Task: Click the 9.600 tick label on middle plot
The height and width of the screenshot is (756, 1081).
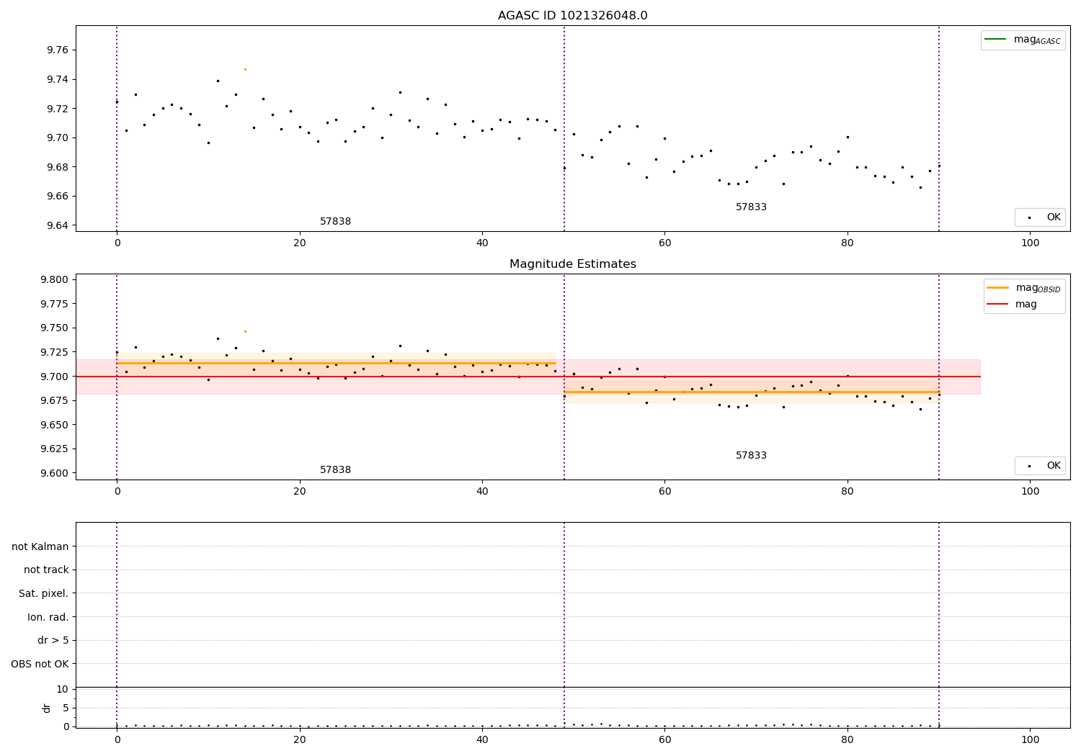Action: click(55, 473)
